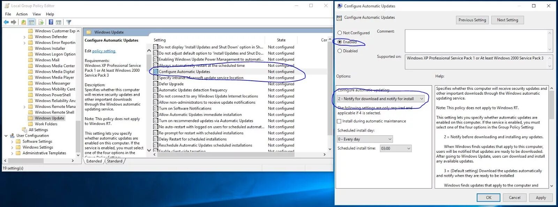
Task: Check Install during automatic maintenance
Action: coord(339,121)
